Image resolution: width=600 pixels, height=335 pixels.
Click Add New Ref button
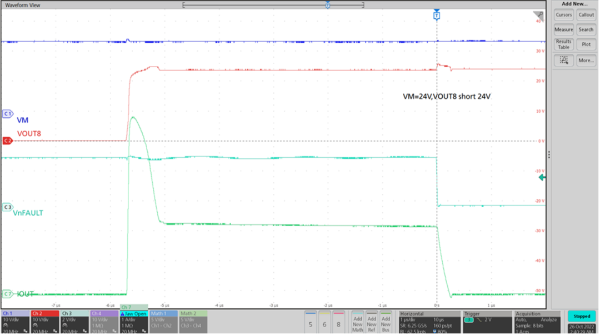[372, 322]
